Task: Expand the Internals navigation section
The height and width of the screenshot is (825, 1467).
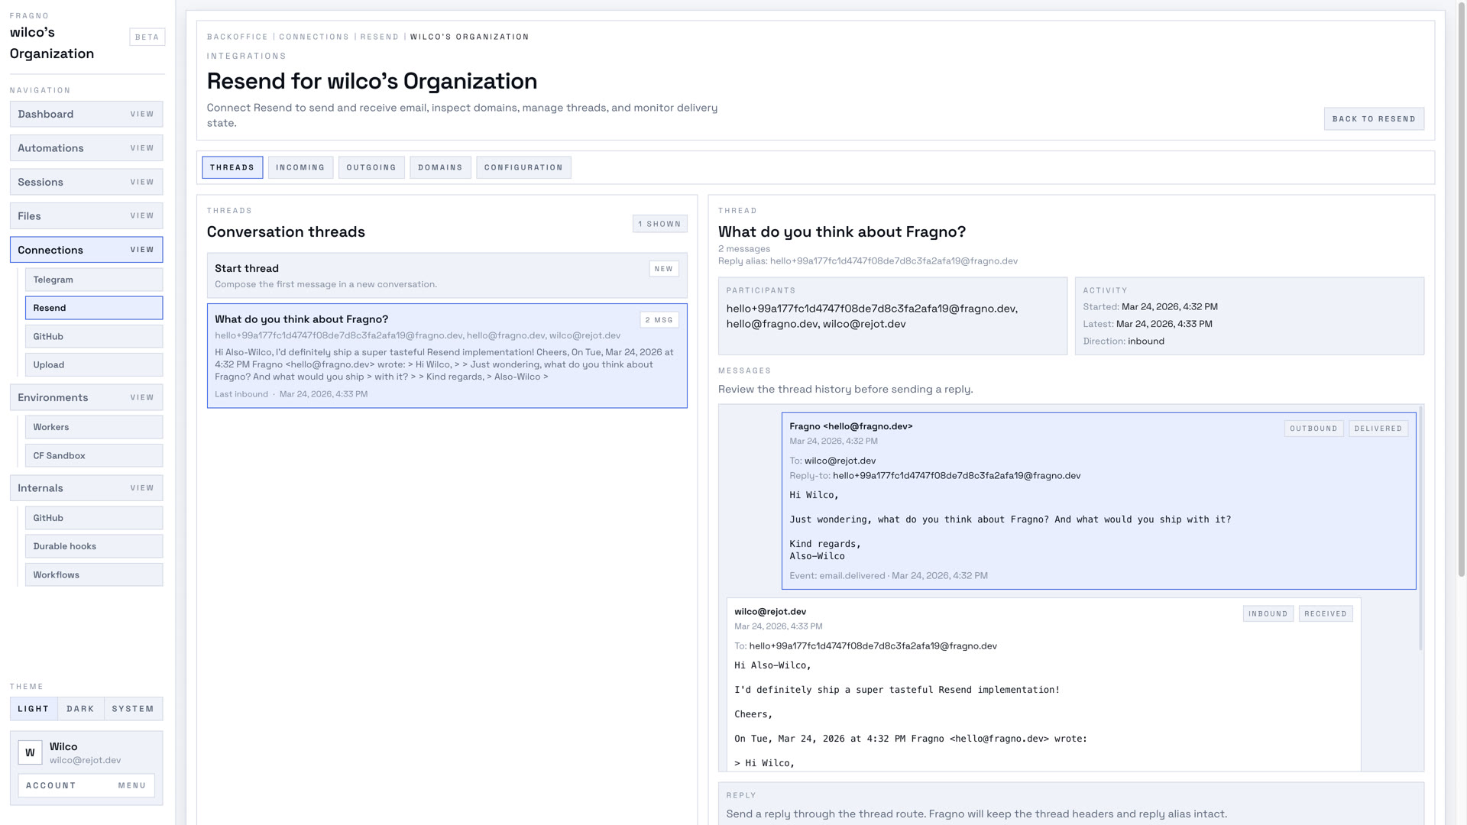Action: (86, 488)
